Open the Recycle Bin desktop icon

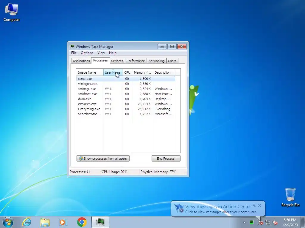[x=290, y=197]
